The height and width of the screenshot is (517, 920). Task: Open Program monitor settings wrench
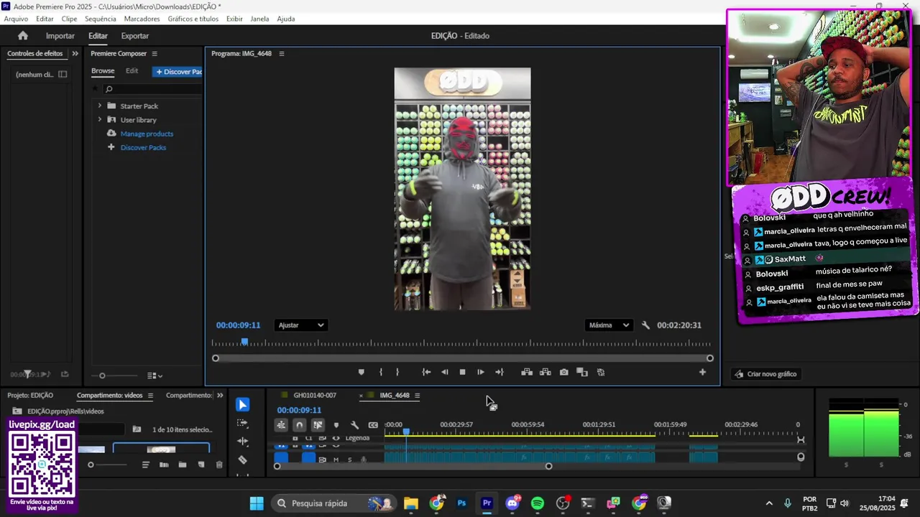645,325
